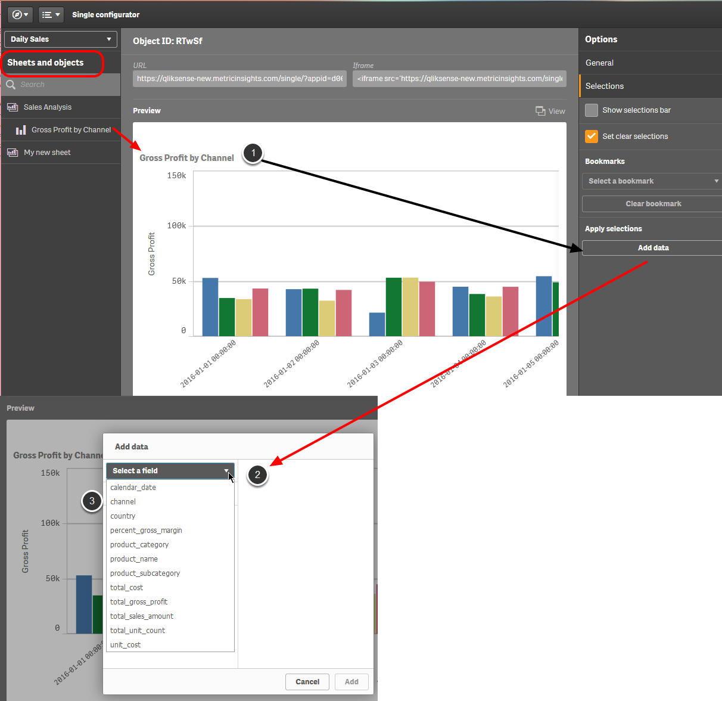
Task: Click the Gross Profit by Channel chart title
Action: tap(186, 158)
